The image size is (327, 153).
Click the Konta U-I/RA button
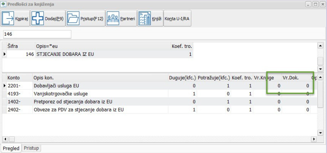[177, 19]
